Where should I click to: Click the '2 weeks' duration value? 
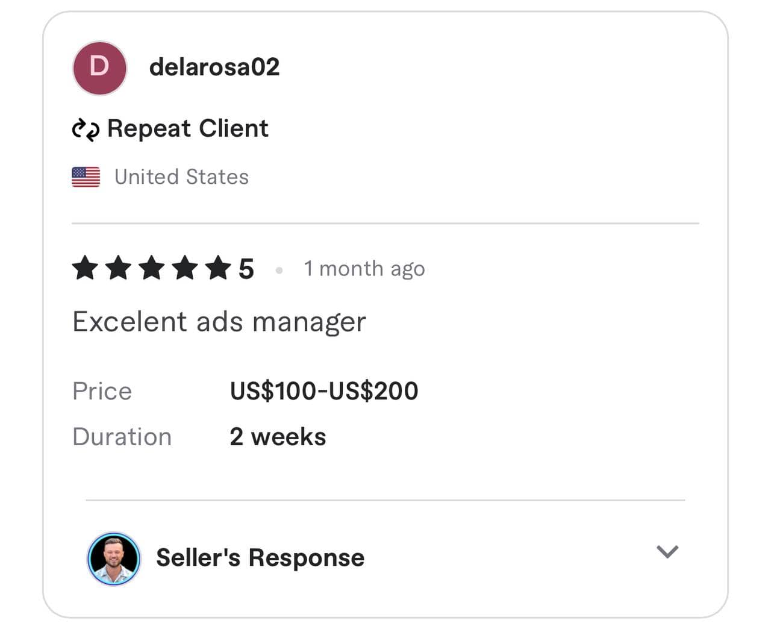278,437
